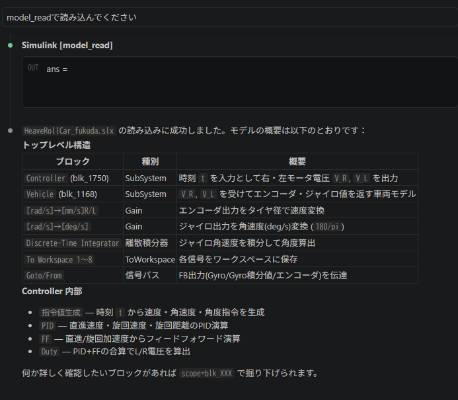Image resolution: width=458 pixels, height=400 pixels.
Task: Click the gray bullet dot beside HeaveRollCar_fukuda.slx
Action: coord(10,131)
